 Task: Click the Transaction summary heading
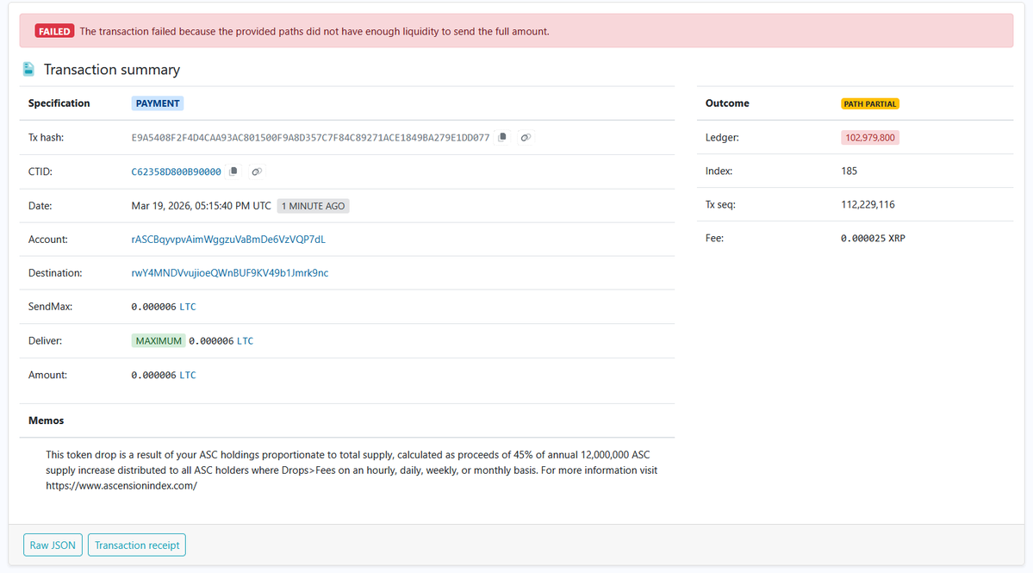coord(112,70)
